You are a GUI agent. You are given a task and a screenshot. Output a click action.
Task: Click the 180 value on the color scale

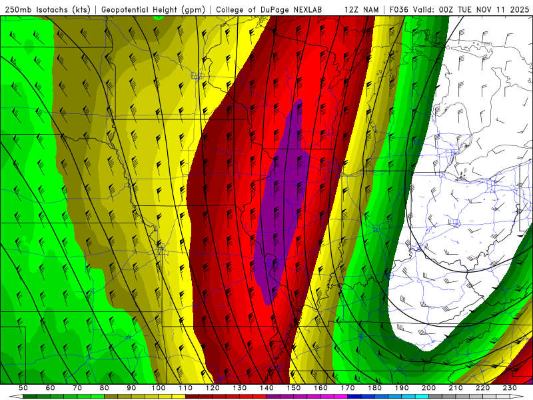point(375,388)
